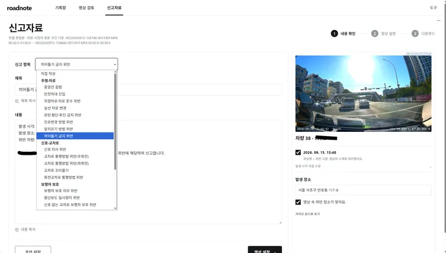Uncheck the 2026. 09. 15. 15:48 checkbox
Screen dimensions: 446x253
pos(298,152)
